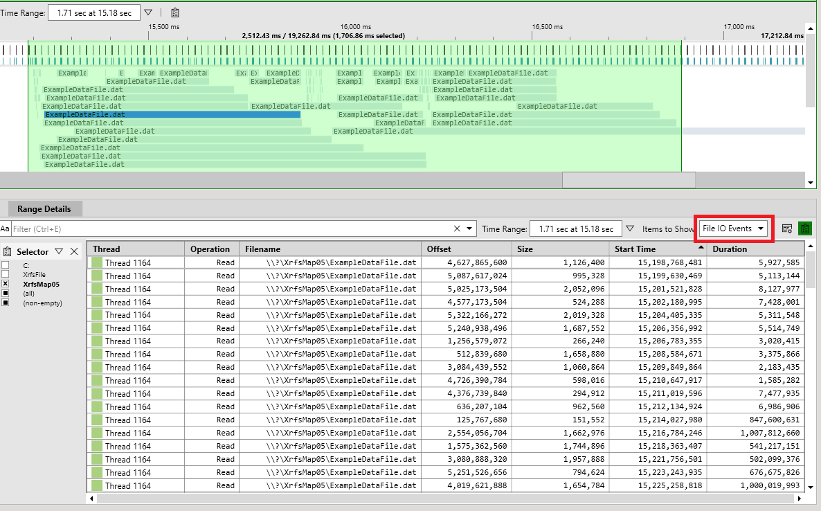Uncheck the XrfsMap05 selector checkbox
821x511 pixels.
coord(6,284)
